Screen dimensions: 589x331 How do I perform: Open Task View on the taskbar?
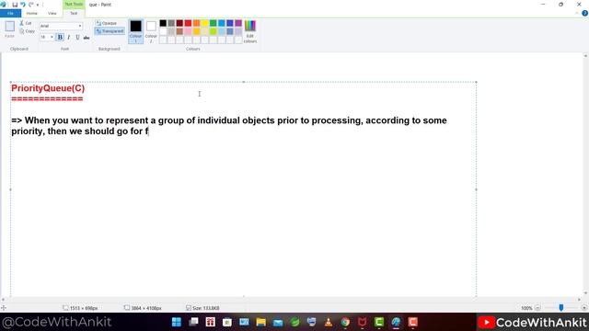pyautogui.click(x=193, y=322)
